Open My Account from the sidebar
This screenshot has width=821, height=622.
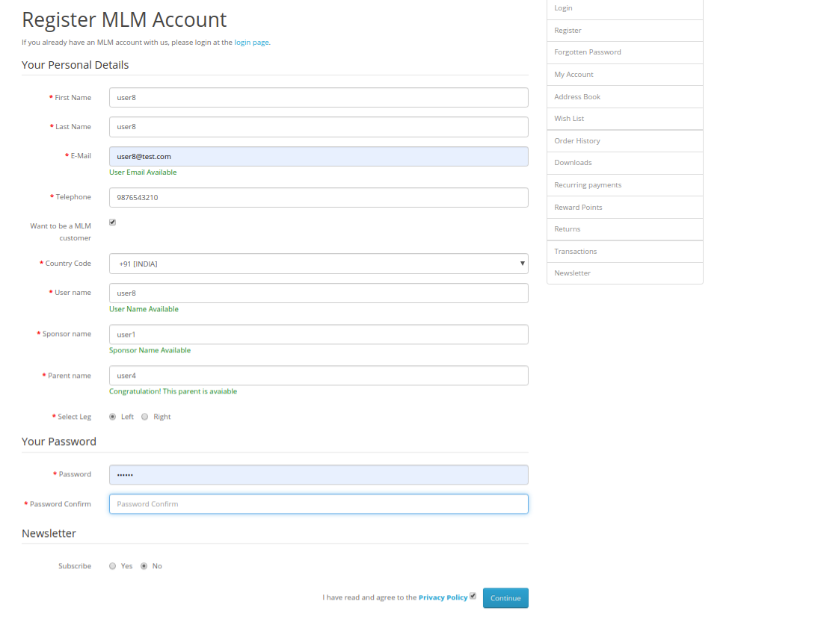(573, 74)
